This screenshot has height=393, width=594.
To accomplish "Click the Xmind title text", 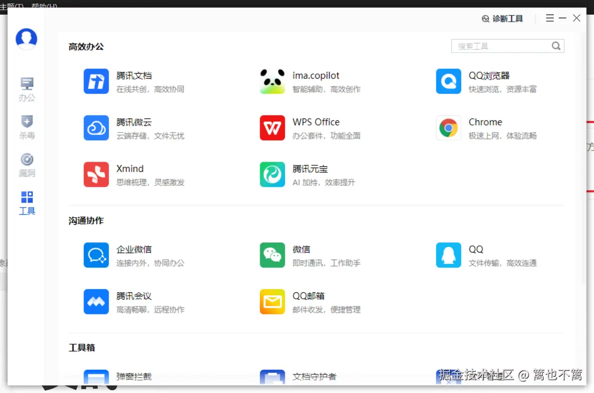I will coord(130,169).
